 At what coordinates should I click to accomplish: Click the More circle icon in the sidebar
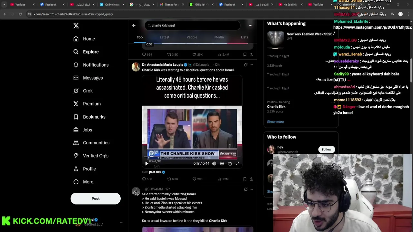[76, 182]
